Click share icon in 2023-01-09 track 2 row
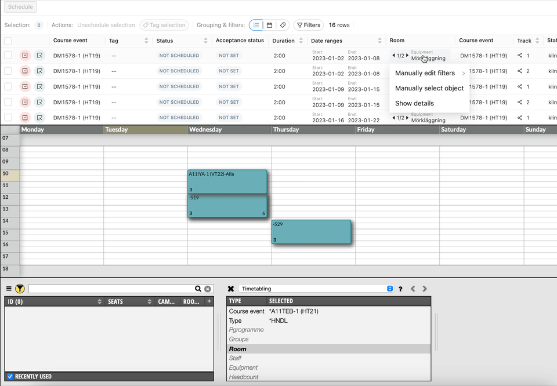 [520, 102]
